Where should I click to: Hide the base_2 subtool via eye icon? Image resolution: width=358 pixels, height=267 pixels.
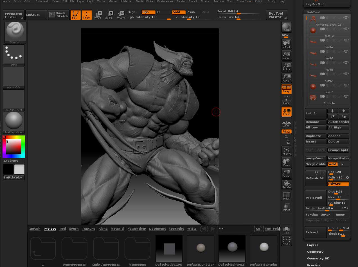(346, 29)
